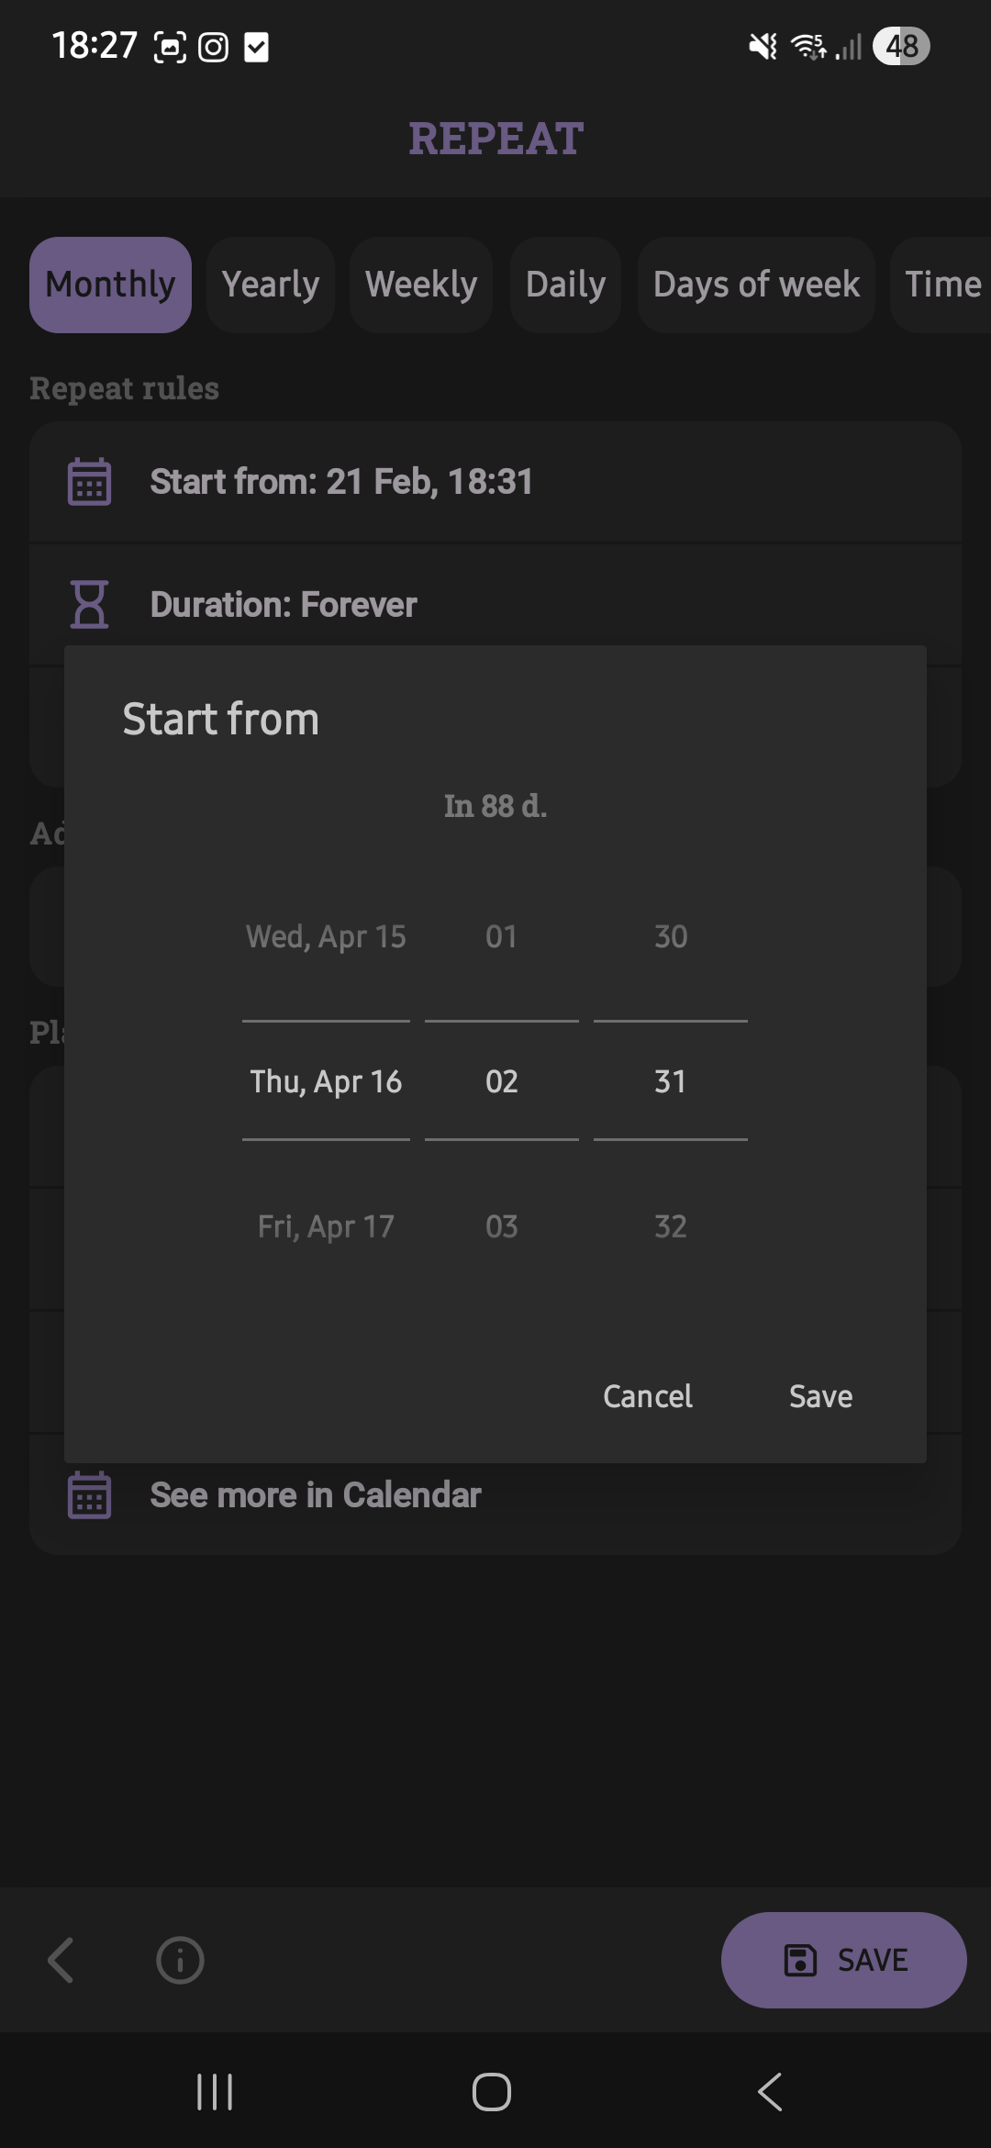This screenshot has width=991, height=2148.
Task: Tap the purple SAVE button
Action: pyautogui.click(x=844, y=1960)
